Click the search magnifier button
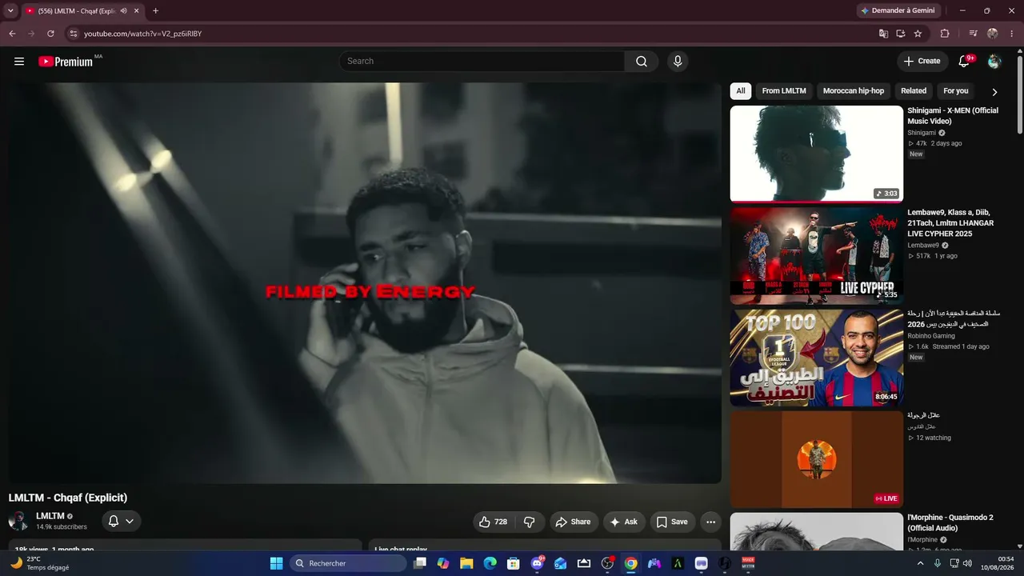Screen dimensions: 1024x576 pos(642,62)
